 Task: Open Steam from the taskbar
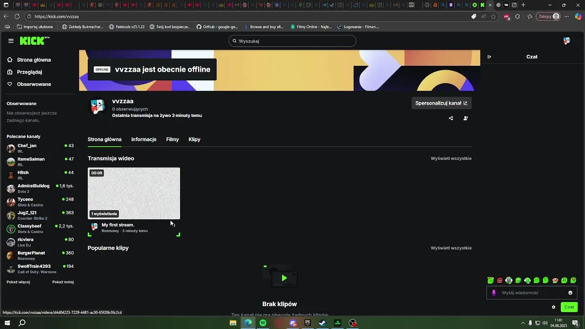click(322, 323)
